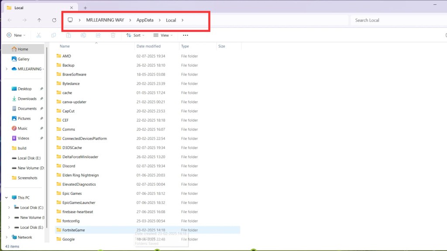Image resolution: width=447 pixels, height=251 pixels.
Task: Click the Copy toolbar icon
Action: coord(54,35)
